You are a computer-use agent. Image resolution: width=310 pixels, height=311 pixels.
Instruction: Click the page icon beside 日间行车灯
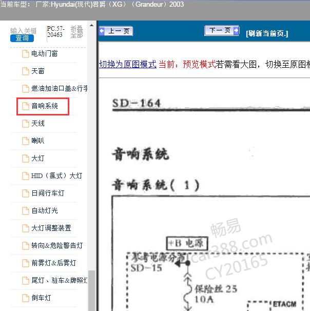(25, 193)
